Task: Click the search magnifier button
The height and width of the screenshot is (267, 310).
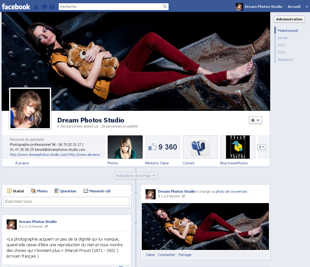Action: pyautogui.click(x=165, y=7)
